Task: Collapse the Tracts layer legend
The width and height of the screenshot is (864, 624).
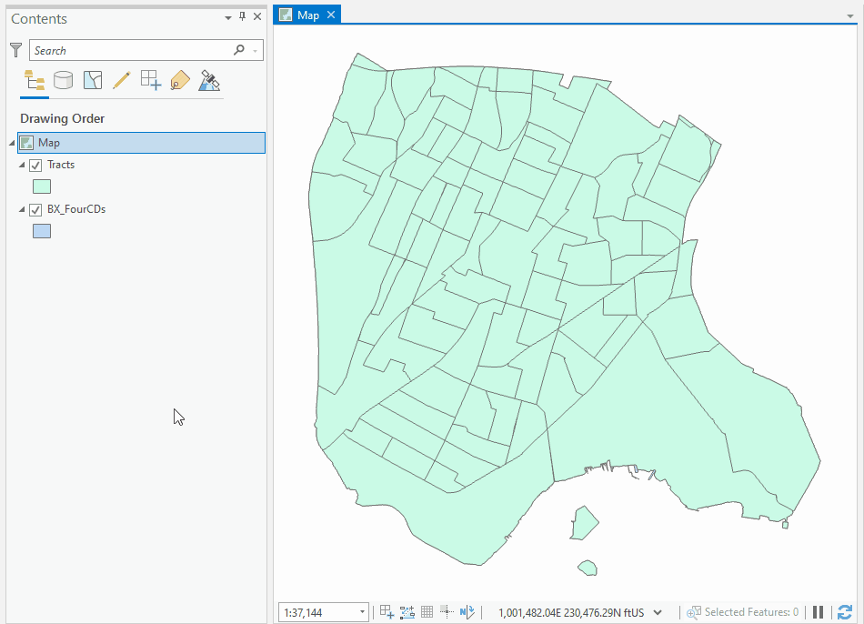Action: 22,165
